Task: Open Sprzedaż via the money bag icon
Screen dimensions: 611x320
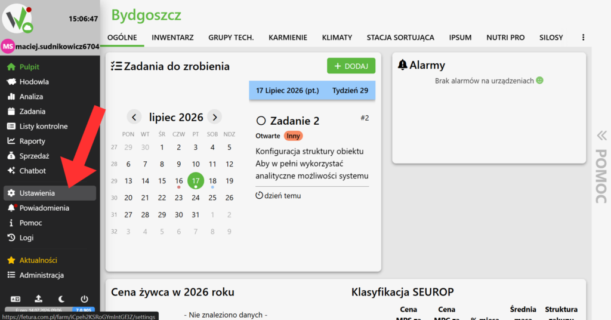Action: tap(11, 156)
